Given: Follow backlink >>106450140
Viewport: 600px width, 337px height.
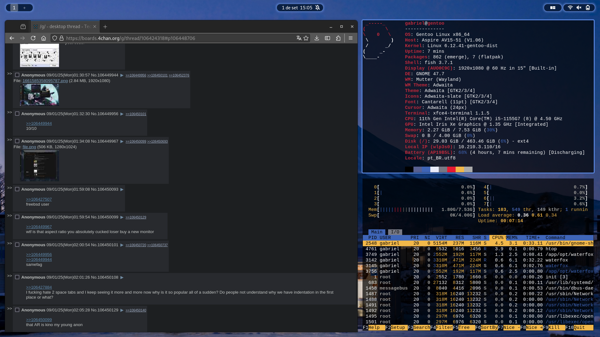Looking at the screenshot, I should [136, 310].
